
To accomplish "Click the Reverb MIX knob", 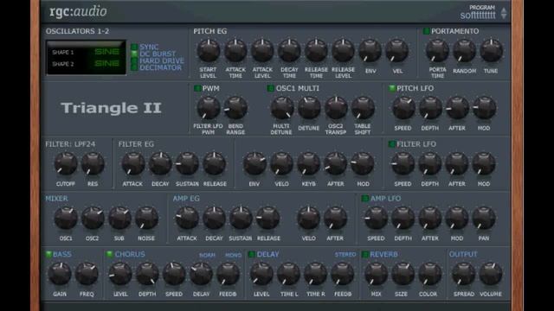I will click(x=376, y=274).
